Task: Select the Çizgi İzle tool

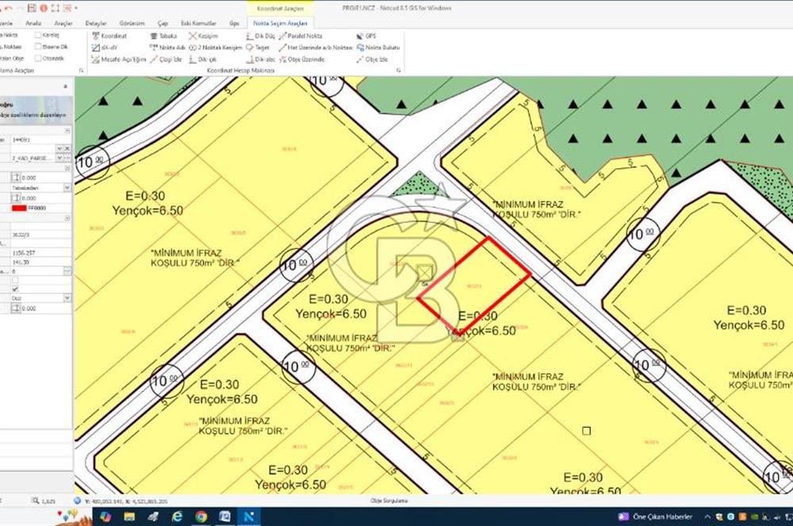Action: point(171,59)
